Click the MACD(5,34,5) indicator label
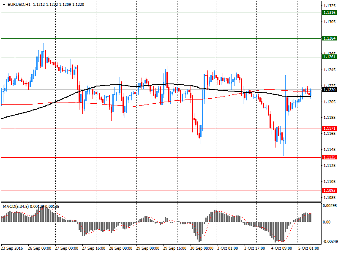 [16, 207]
